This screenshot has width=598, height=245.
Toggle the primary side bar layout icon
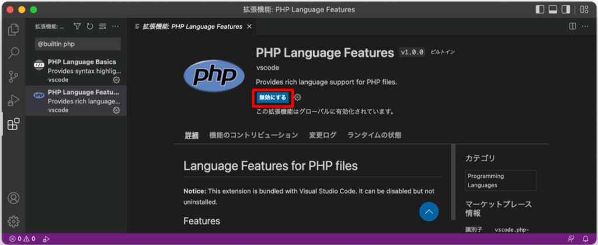[540, 9]
